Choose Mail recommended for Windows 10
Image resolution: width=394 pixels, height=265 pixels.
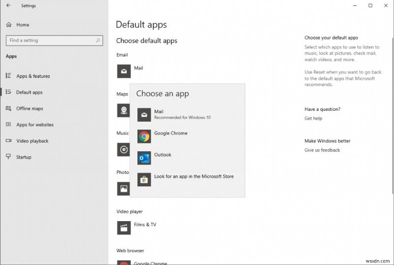click(x=187, y=115)
